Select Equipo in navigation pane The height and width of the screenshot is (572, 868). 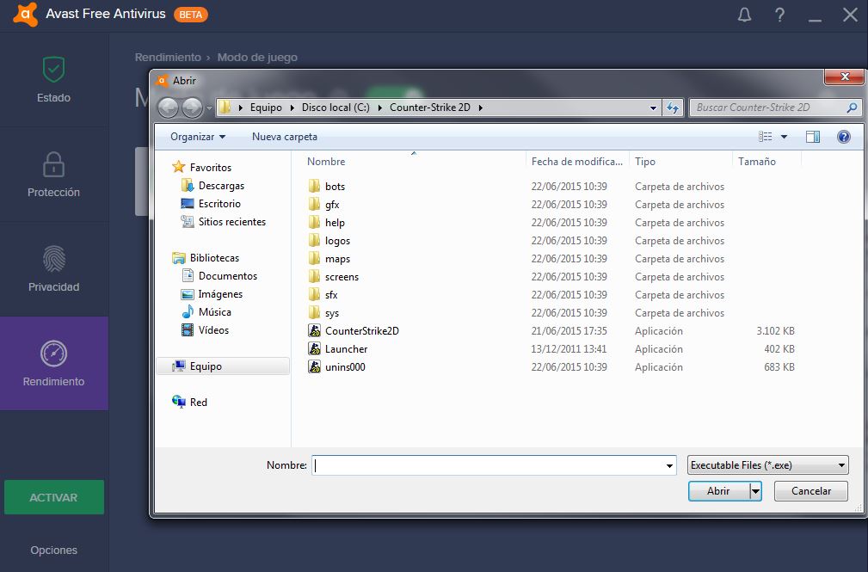223,366
